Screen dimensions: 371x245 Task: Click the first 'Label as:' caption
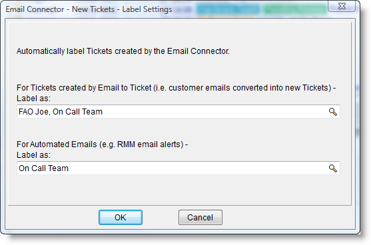click(33, 99)
